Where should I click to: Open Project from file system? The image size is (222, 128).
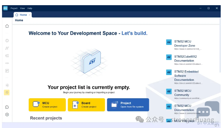pyautogui.click(x=128, y=105)
